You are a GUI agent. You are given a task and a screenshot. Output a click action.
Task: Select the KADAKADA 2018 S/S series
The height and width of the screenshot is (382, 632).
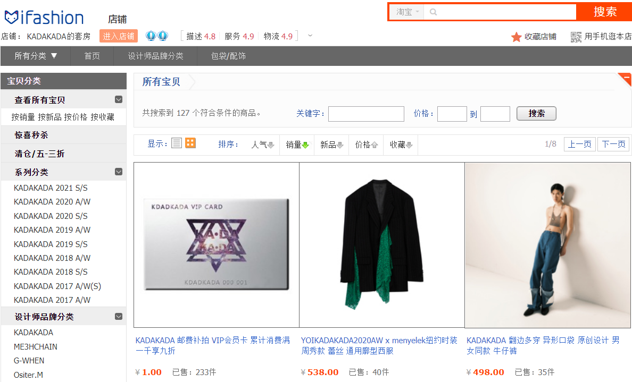(x=51, y=272)
